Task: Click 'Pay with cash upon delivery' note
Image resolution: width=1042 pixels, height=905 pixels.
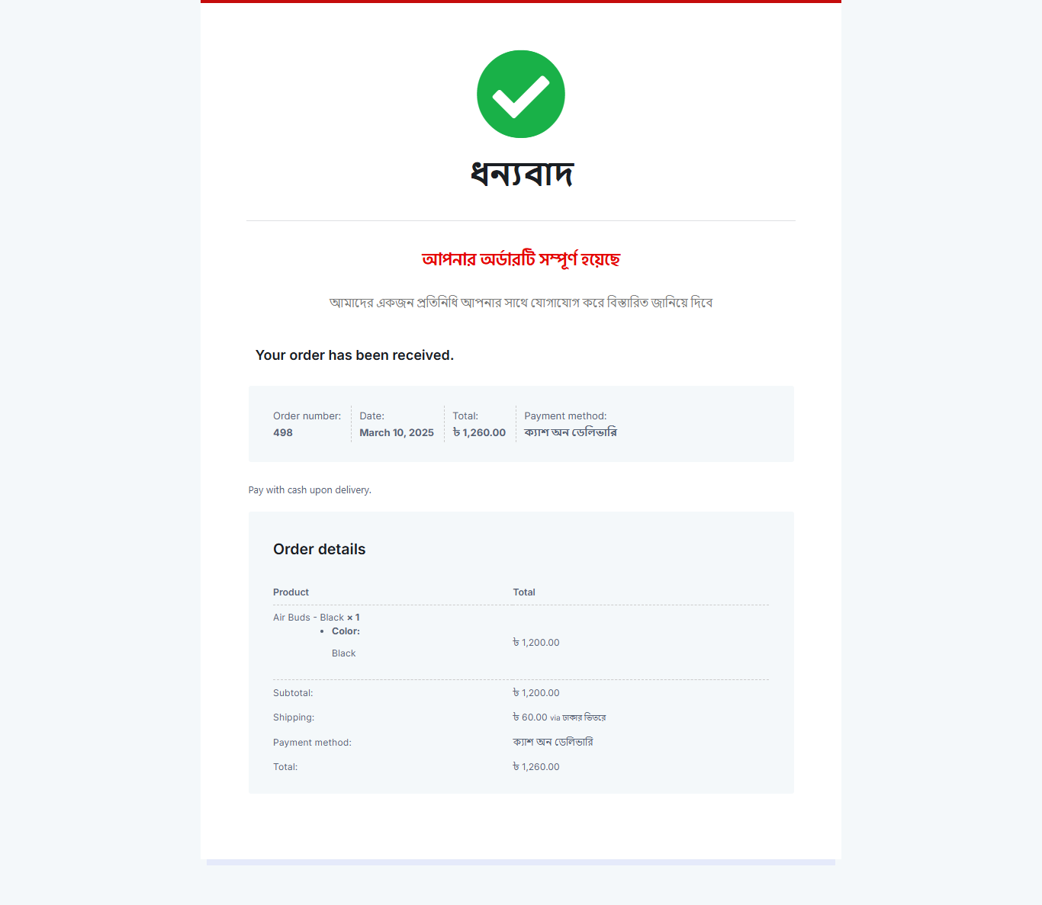Action: [x=310, y=490]
